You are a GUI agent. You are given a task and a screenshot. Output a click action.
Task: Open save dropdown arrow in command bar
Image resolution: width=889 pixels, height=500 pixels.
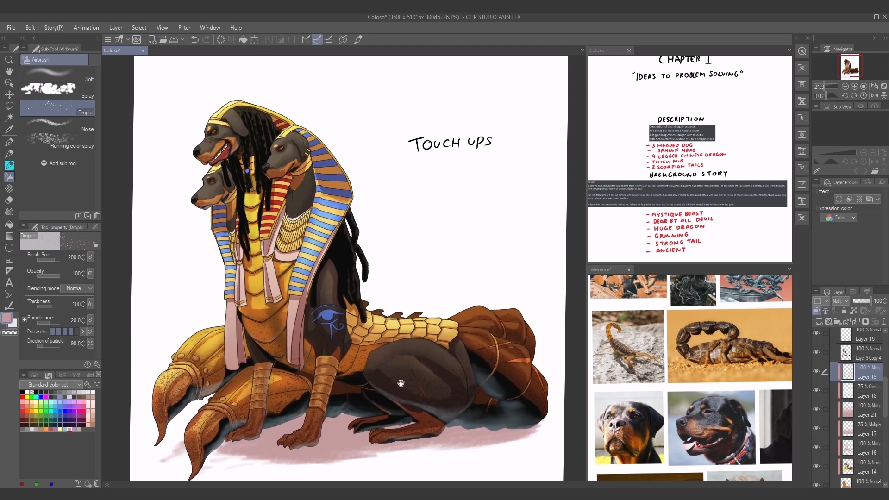pos(182,39)
